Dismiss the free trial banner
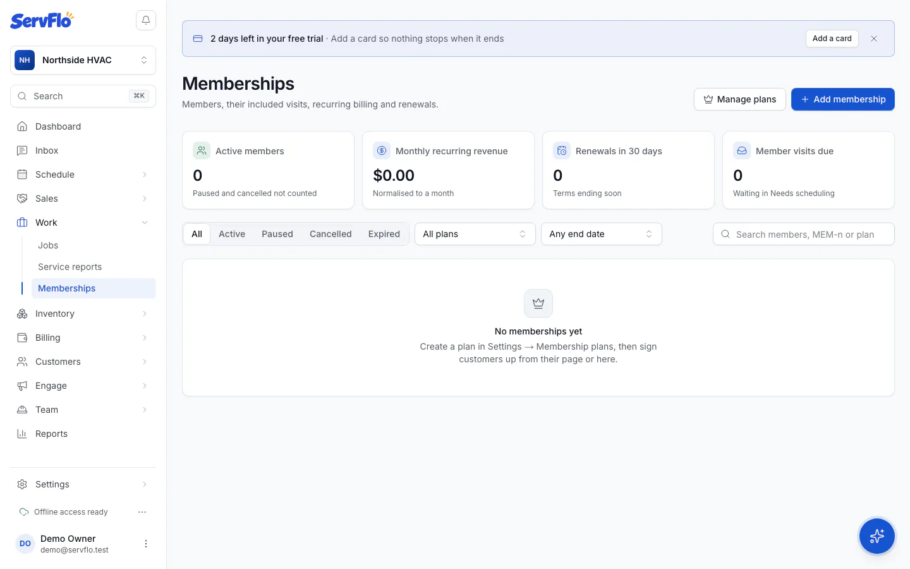 click(x=874, y=39)
